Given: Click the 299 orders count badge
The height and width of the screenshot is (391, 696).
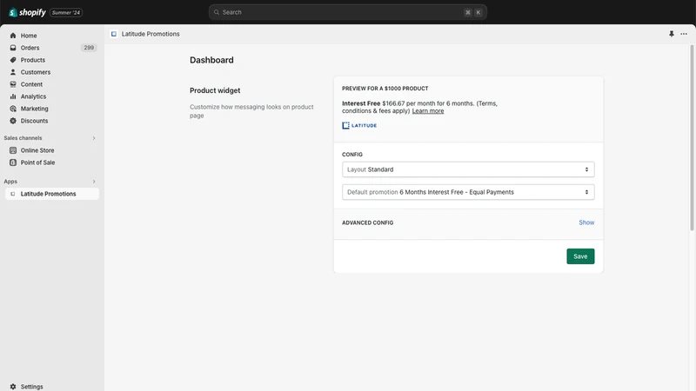Looking at the screenshot, I should (89, 48).
